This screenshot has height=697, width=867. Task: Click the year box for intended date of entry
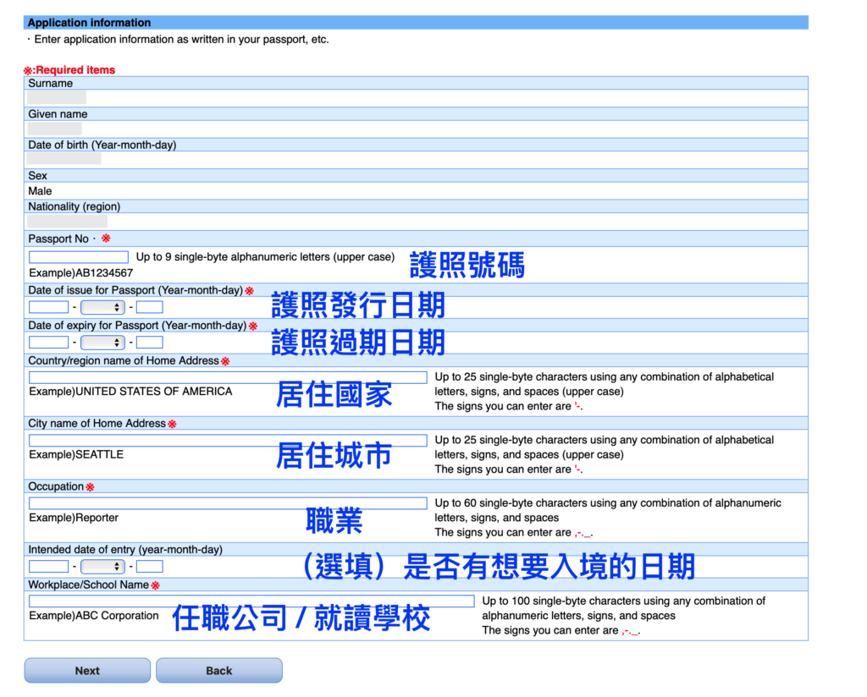(x=48, y=566)
